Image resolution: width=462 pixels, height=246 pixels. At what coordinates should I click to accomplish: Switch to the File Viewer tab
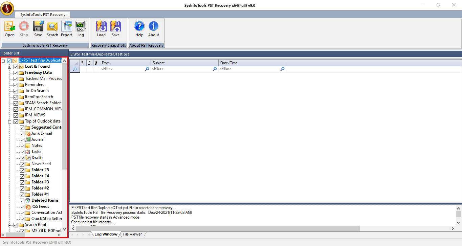pyautogui.click(x=132, y=234)
